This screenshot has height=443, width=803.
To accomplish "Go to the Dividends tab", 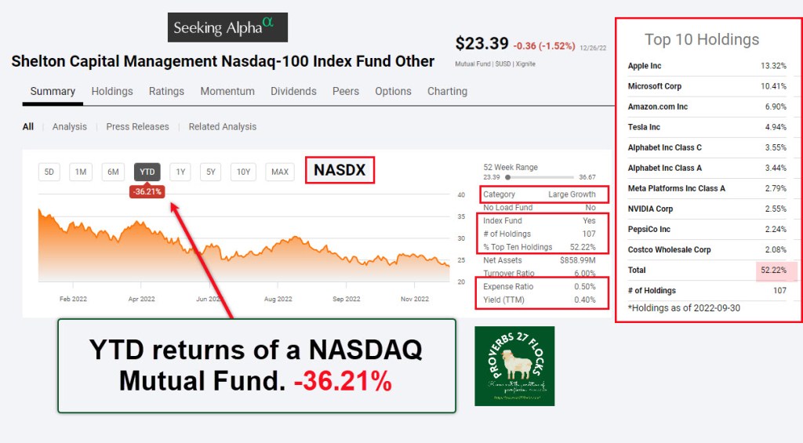I will [x=293, y=91].
